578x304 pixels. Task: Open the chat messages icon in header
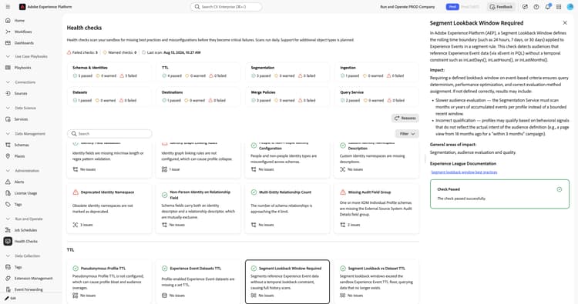[x=525, y=7]
